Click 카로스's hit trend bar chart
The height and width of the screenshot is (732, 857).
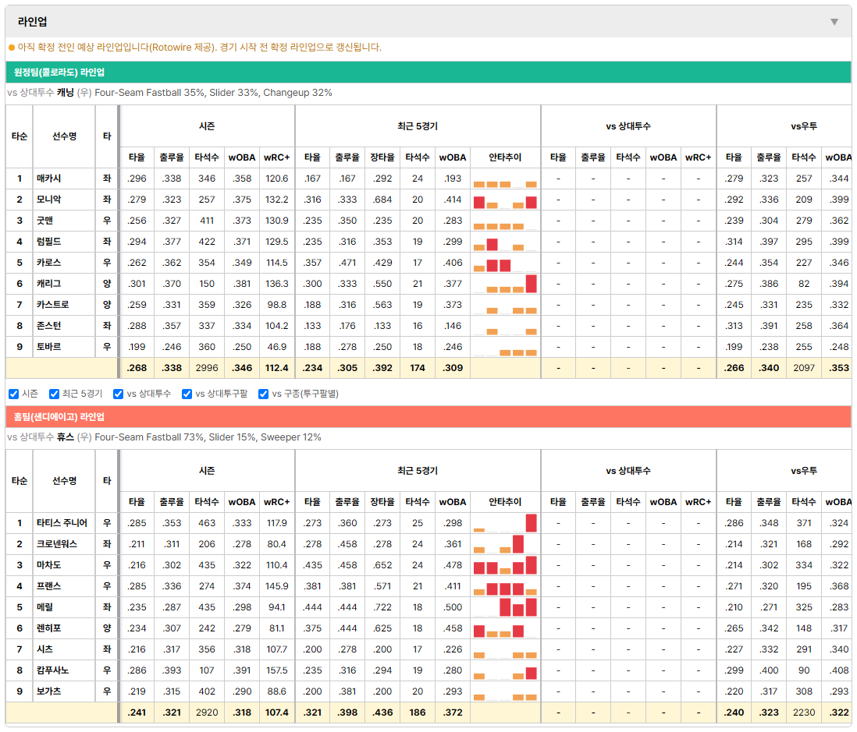[505, 263]
